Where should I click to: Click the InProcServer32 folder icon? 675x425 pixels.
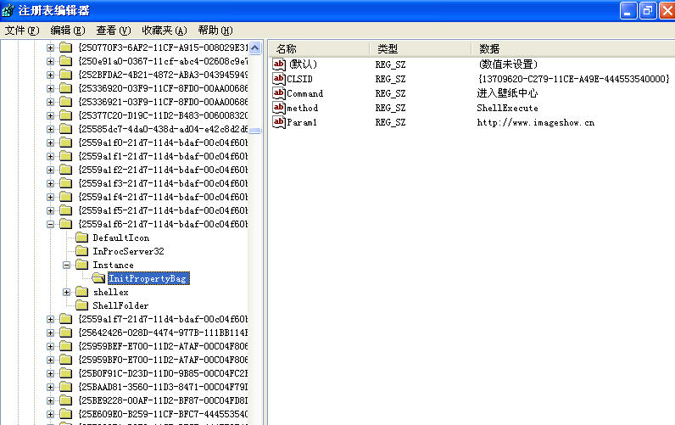tap(81, 251)
